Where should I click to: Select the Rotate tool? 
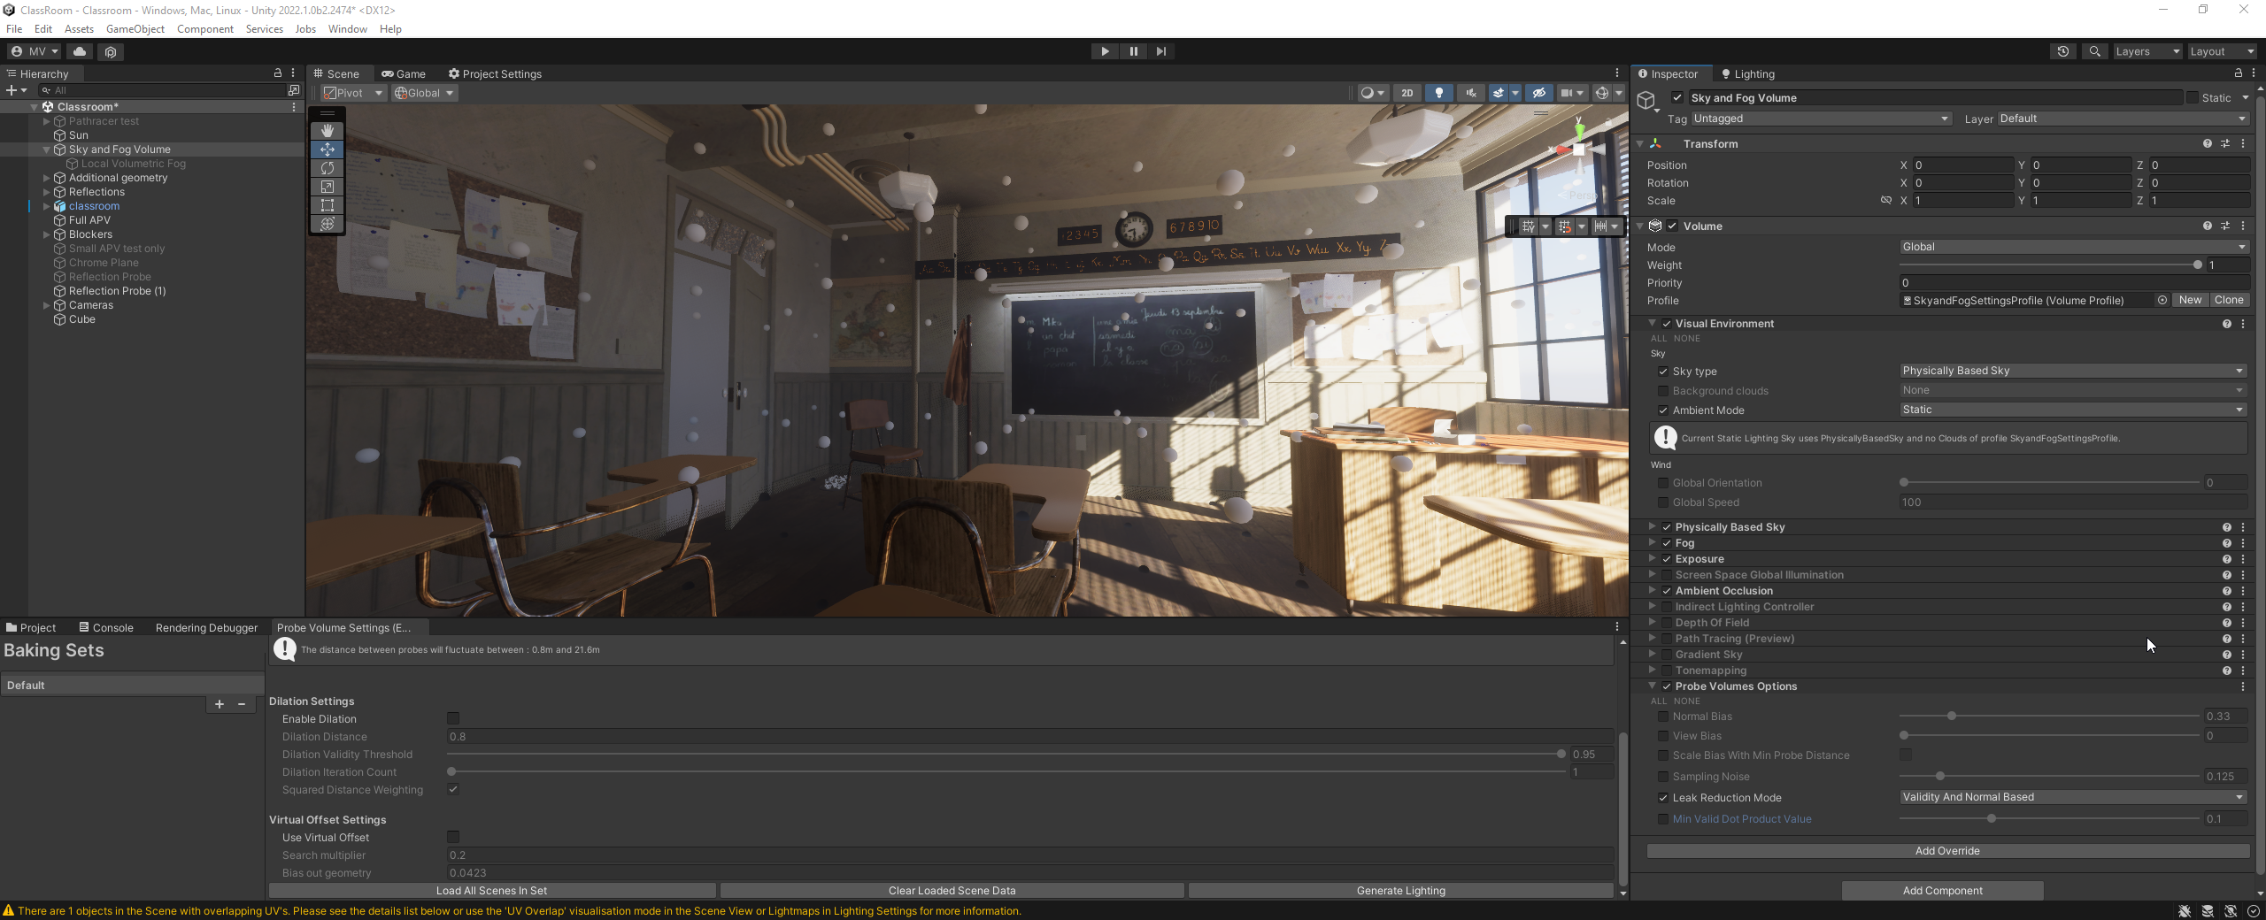click(x=328, y=167)
